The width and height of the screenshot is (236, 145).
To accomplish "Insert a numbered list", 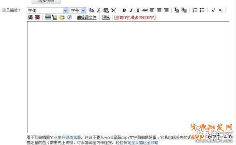I will (x=195, y=10).
